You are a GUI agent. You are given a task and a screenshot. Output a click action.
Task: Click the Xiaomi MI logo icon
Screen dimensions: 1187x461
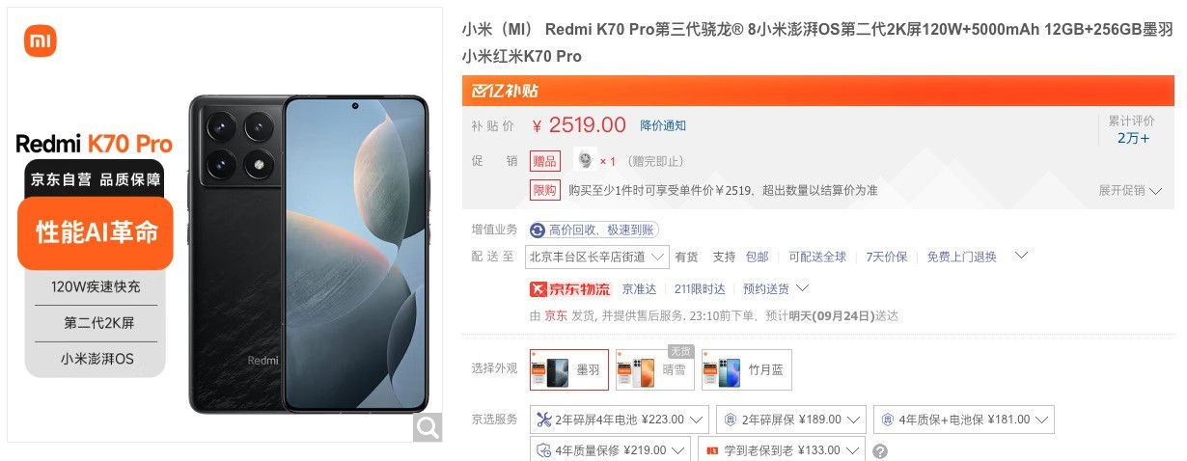(x=41, y=41)
